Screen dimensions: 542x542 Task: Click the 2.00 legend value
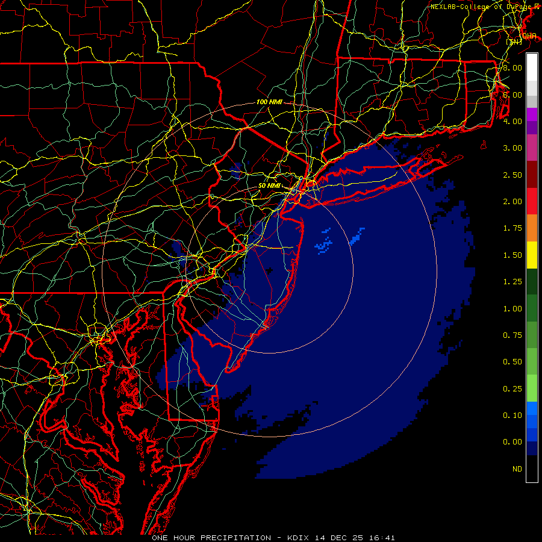pos(512,202)
